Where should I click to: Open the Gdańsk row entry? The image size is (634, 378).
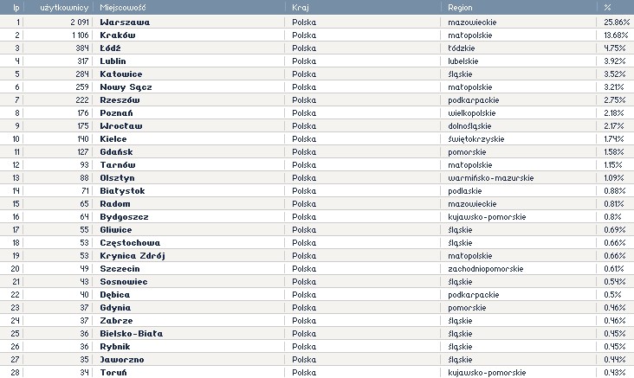[117, 152]
